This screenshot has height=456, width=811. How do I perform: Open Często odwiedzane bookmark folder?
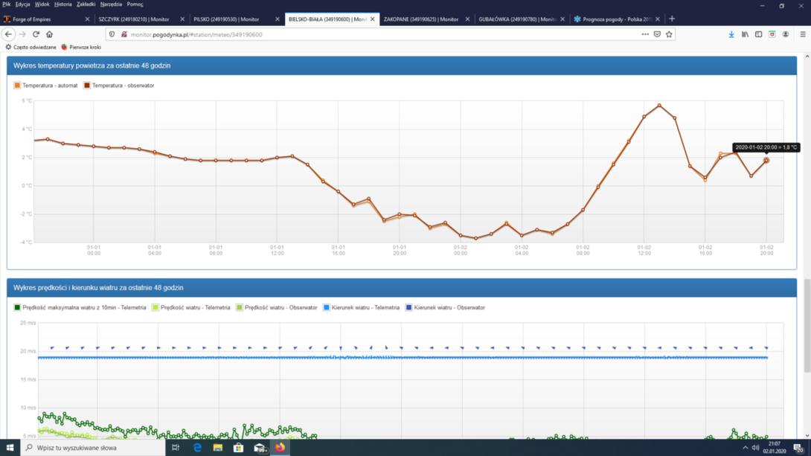pyautogui.click(x=31, y=47)
